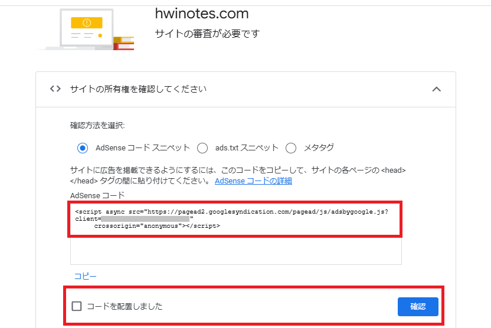
Task: Click the サイトの審査が必要です status text
Action: pos(207,34)
